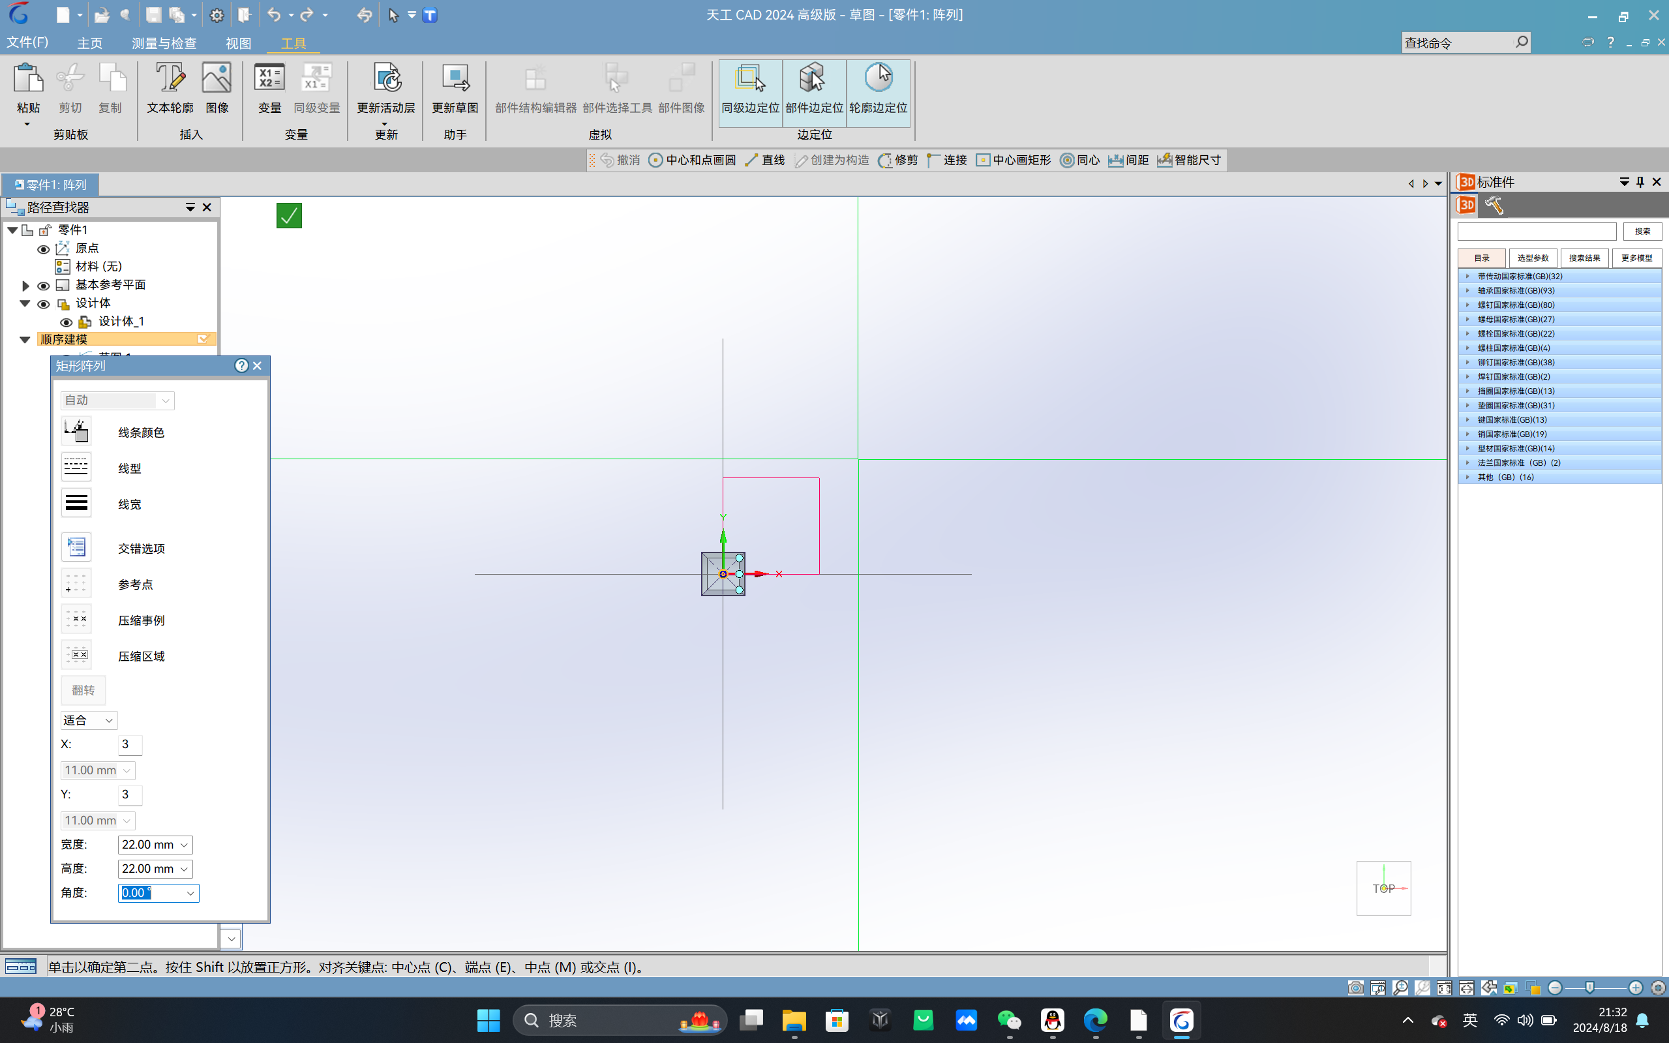Screen dimensions: 1669x1043
Task: Click the Undo arrow in quick access toolbar
Action: click(274, 14)
